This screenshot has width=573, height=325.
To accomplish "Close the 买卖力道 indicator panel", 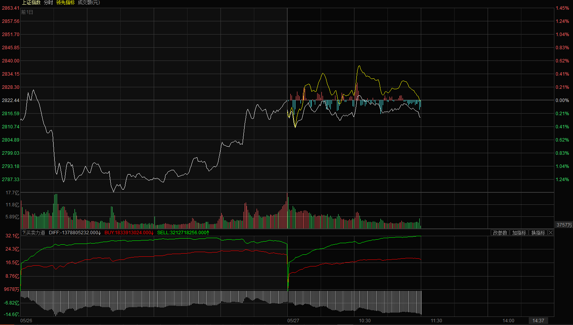I will point(550,233).
